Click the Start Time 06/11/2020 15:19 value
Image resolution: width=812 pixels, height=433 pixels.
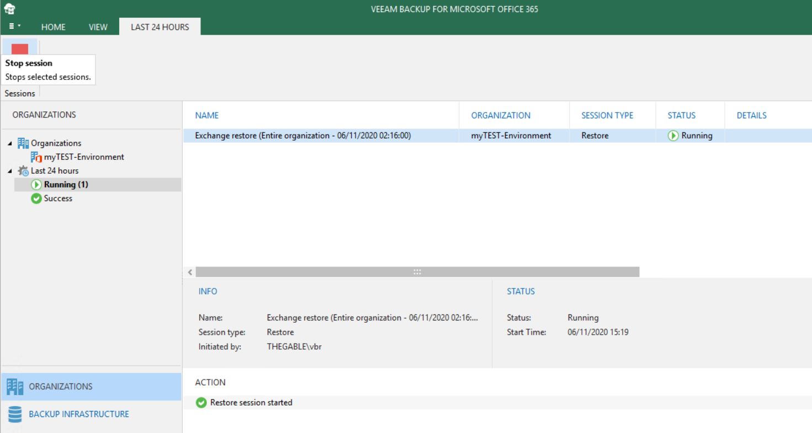pyautogui.click(x=599, y=332)
